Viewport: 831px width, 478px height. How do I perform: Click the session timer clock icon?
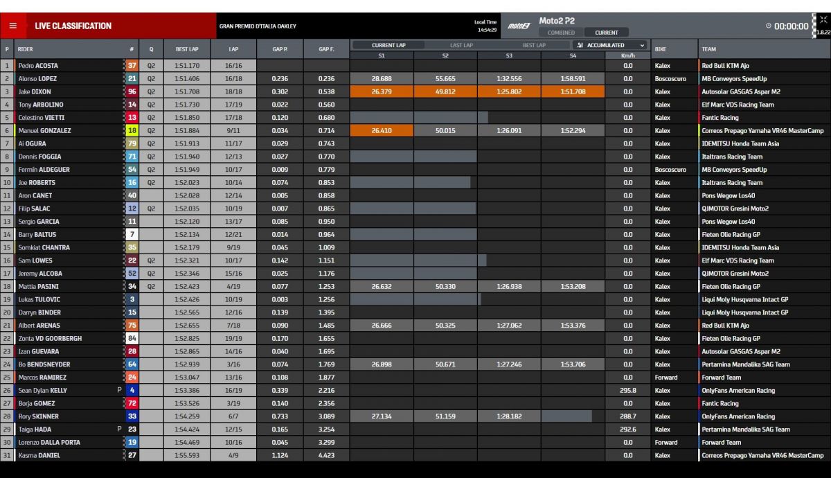pyautogui.click(x=769, y=26)
